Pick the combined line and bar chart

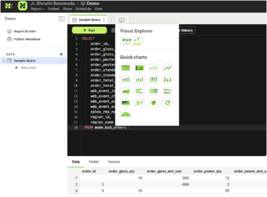(126, 80)
